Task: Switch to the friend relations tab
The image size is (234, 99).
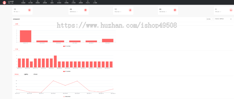Action: click(x=35, y=74)
